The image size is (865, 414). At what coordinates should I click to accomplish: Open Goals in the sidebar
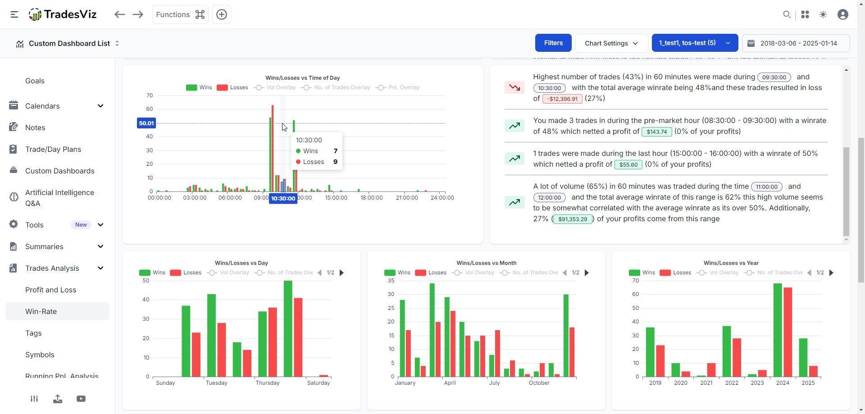click(35, 81)
